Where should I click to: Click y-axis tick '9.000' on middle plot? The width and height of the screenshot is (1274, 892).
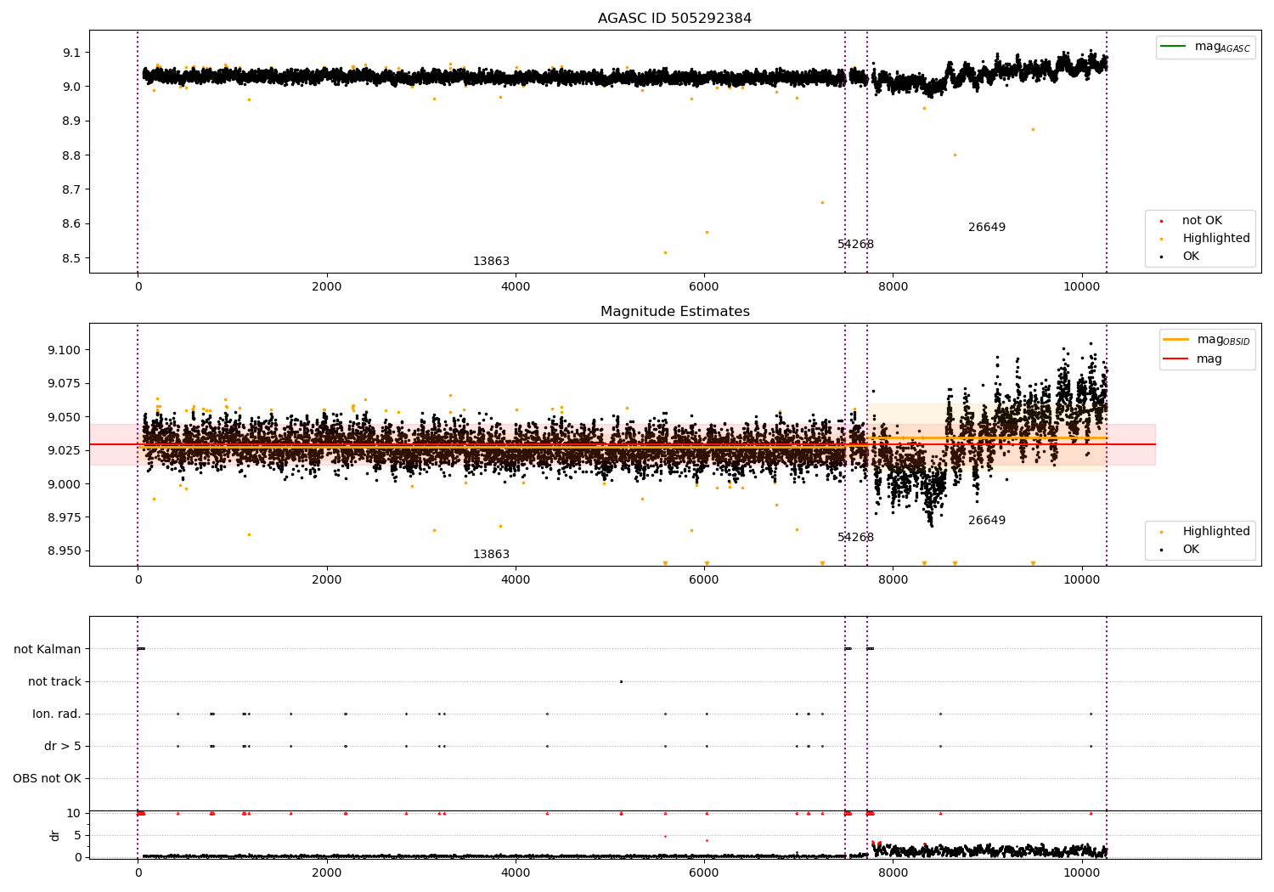[x=65, y=484]
